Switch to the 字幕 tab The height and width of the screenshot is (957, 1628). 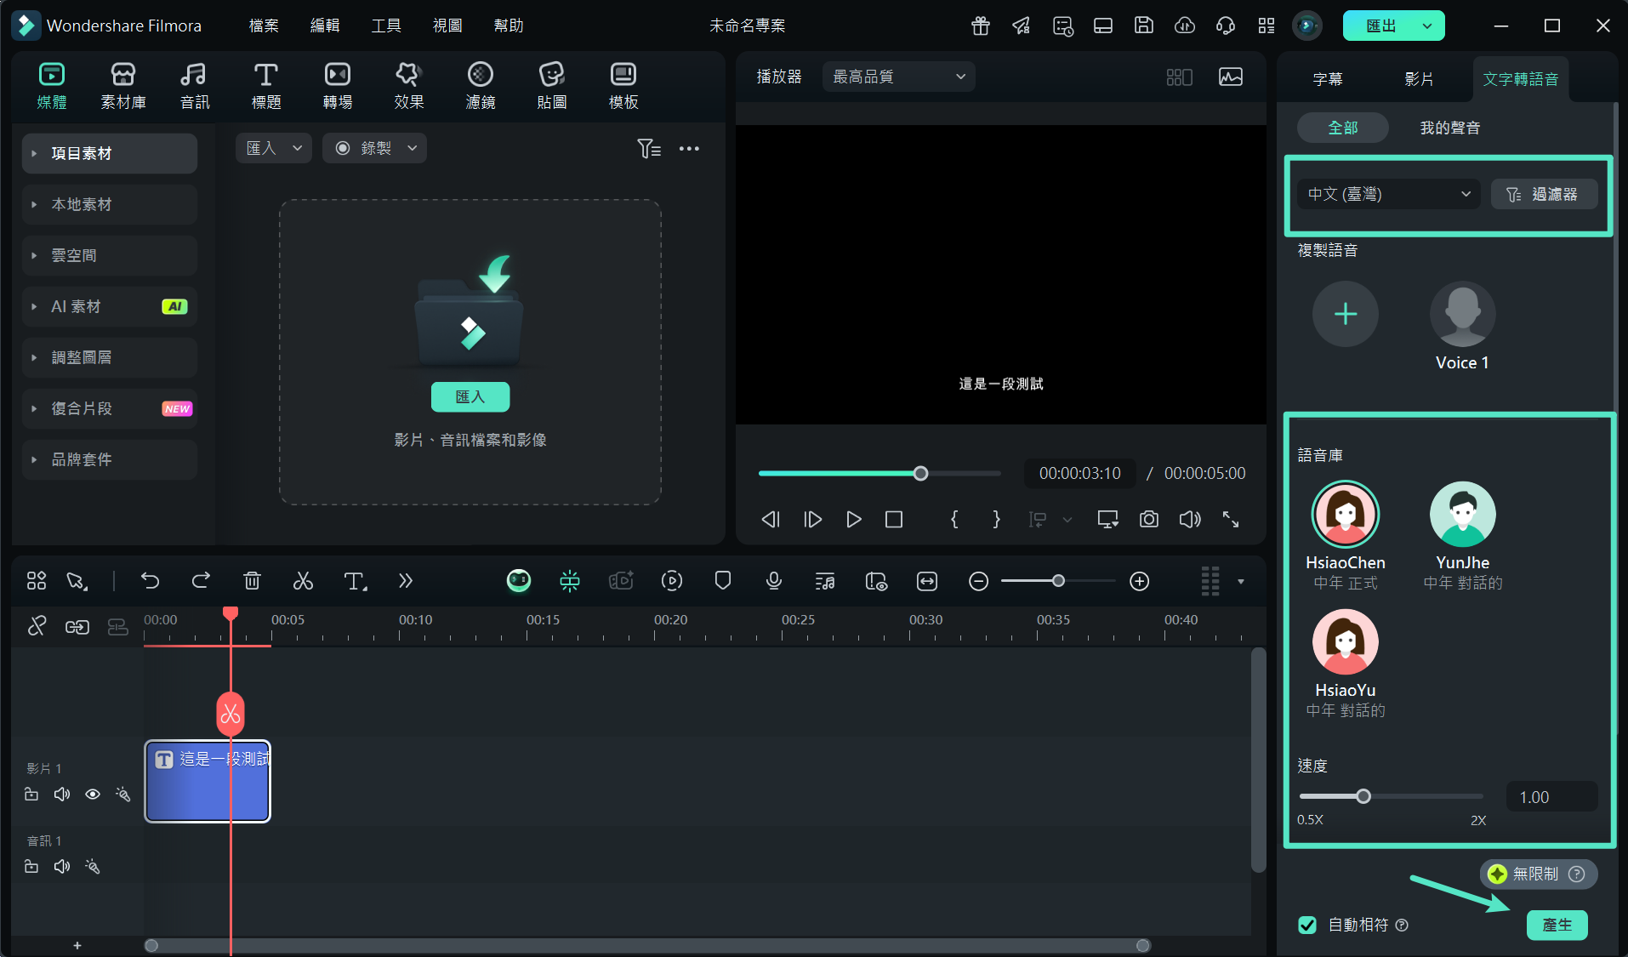[1328, 79]
